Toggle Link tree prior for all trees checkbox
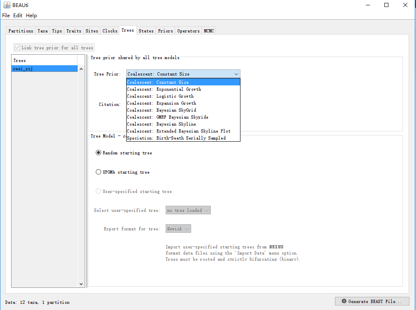Screen dimensions: 416x310 point(17,48)
